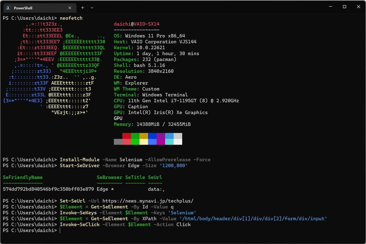Close the Windows Terminal window

coord(358,7)
